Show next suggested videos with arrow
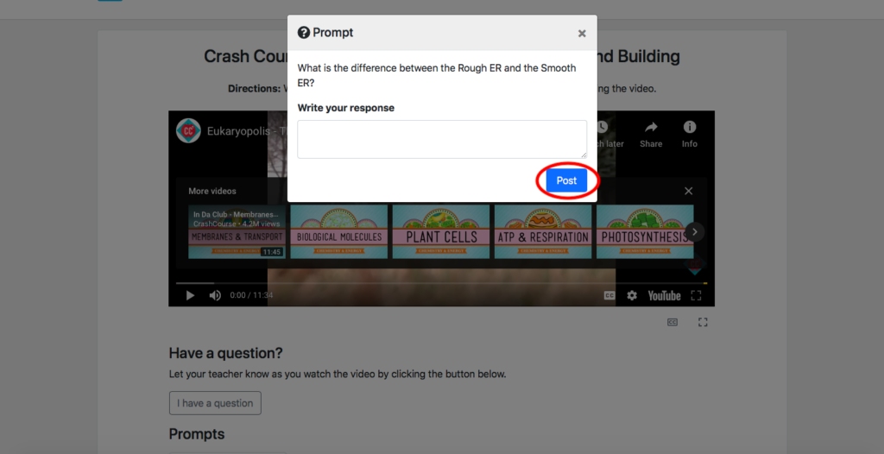This screenshot has width=884, height=454. (x=695, y=232)
